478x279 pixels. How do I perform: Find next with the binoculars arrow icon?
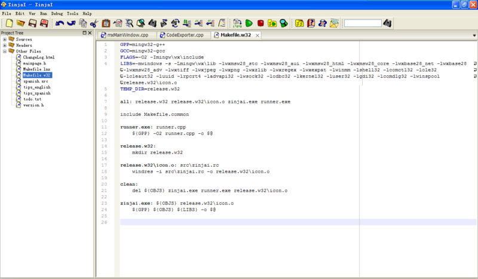[x=164, y=23]
